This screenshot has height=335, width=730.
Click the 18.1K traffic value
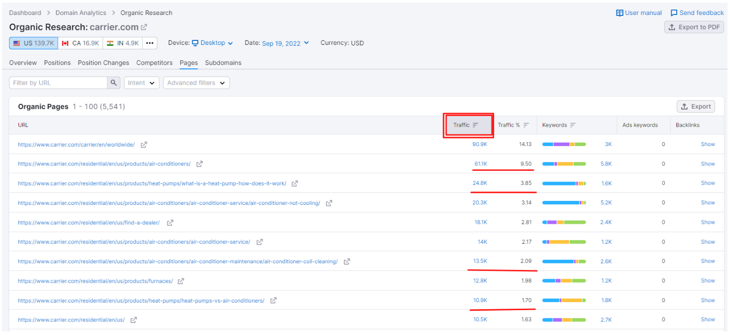tap(481, 222)
